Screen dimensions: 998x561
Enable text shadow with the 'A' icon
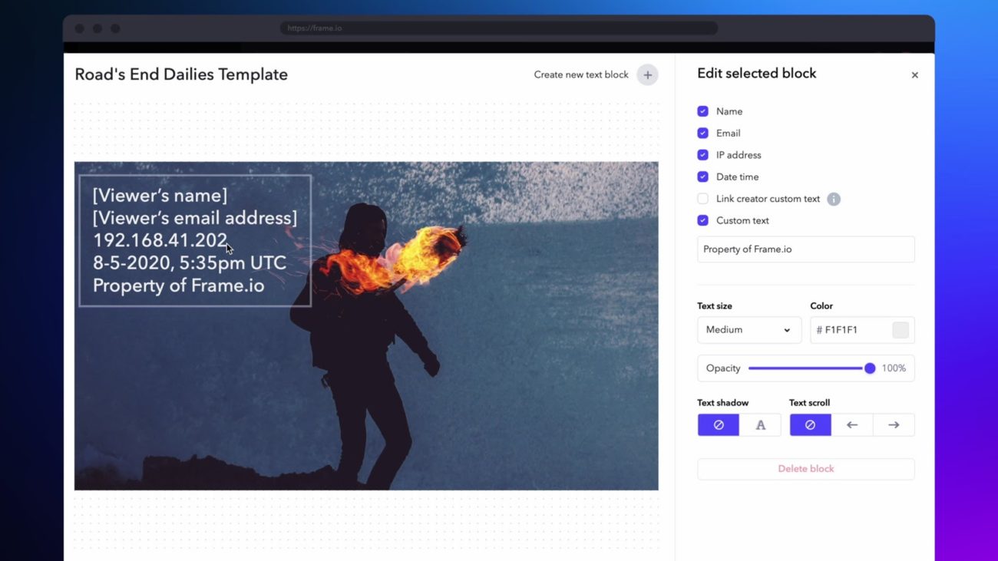(759, 424)
